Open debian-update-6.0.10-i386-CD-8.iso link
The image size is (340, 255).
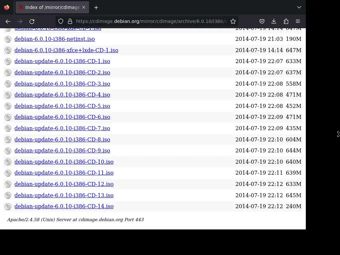62,139
